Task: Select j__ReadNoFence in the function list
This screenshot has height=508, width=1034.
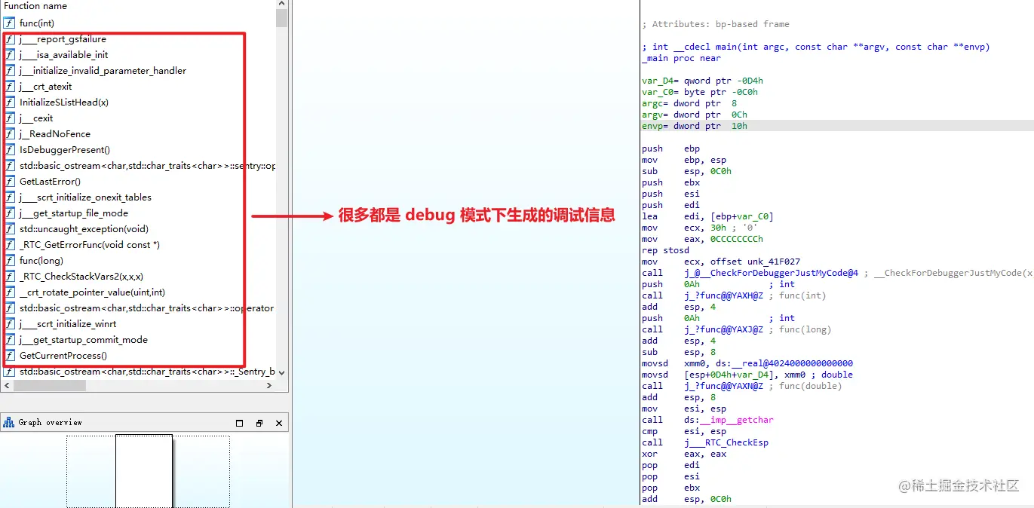Action: 55,133
